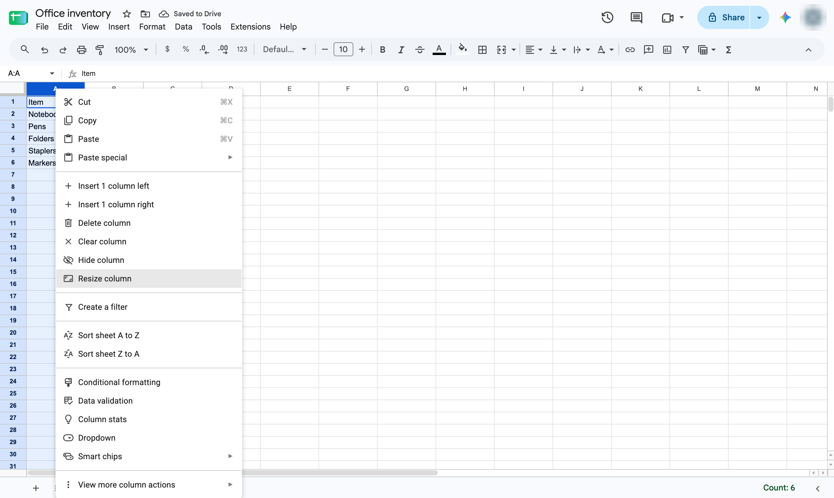Click the Share button
Screen dimensions: 834x498
pos(724,17)
